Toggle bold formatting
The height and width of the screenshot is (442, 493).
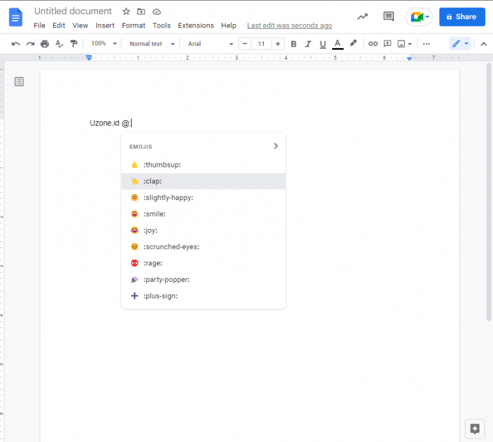pyautogui.click(x=294, y=44)
